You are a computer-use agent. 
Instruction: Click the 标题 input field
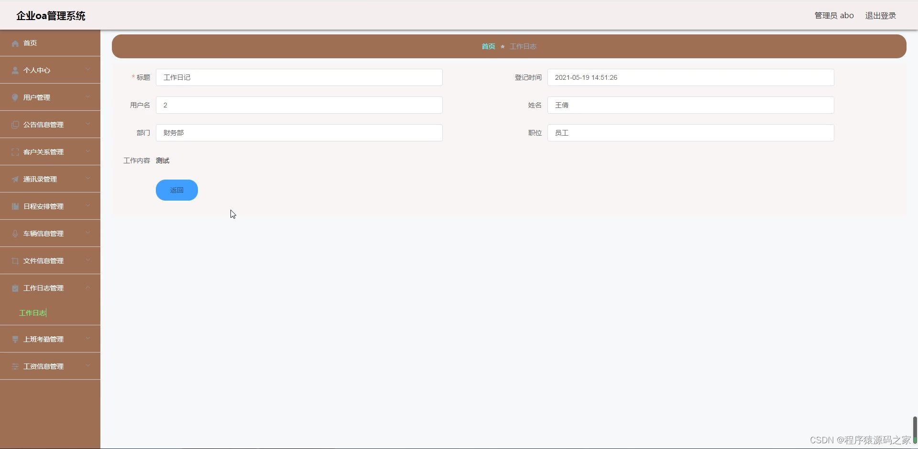coord(300,77)
